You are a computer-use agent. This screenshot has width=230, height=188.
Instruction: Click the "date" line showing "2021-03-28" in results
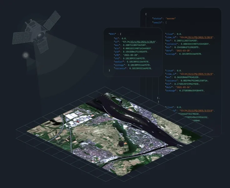(179, 51)
